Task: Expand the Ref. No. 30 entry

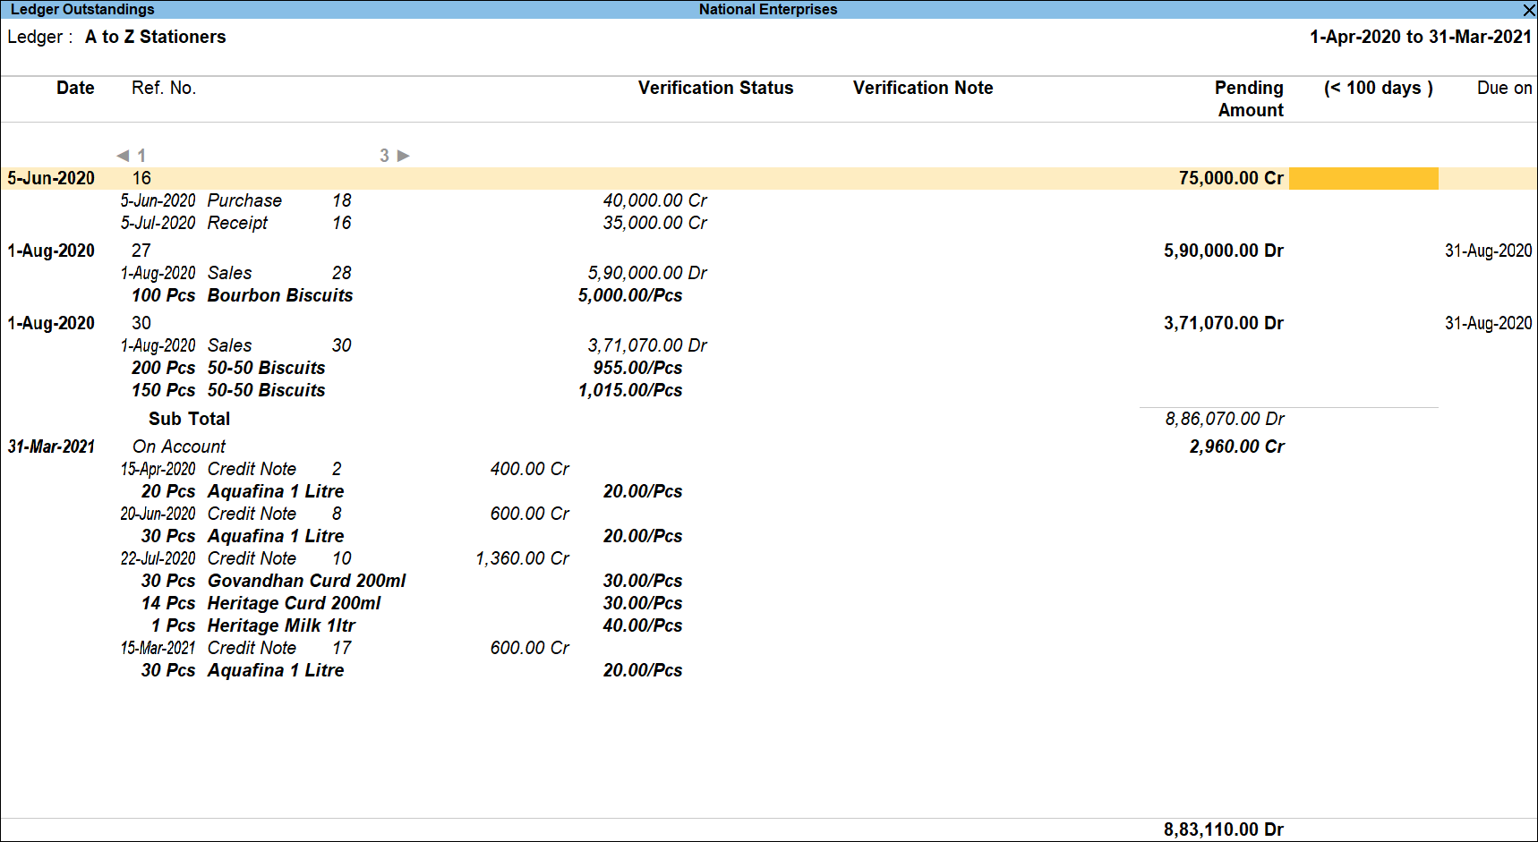Action: [x=141, y=323]
